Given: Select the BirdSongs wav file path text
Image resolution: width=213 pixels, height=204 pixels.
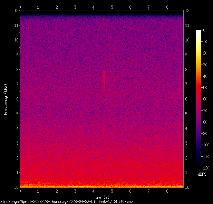Looking at the screenshot, I should click(67, 201).
